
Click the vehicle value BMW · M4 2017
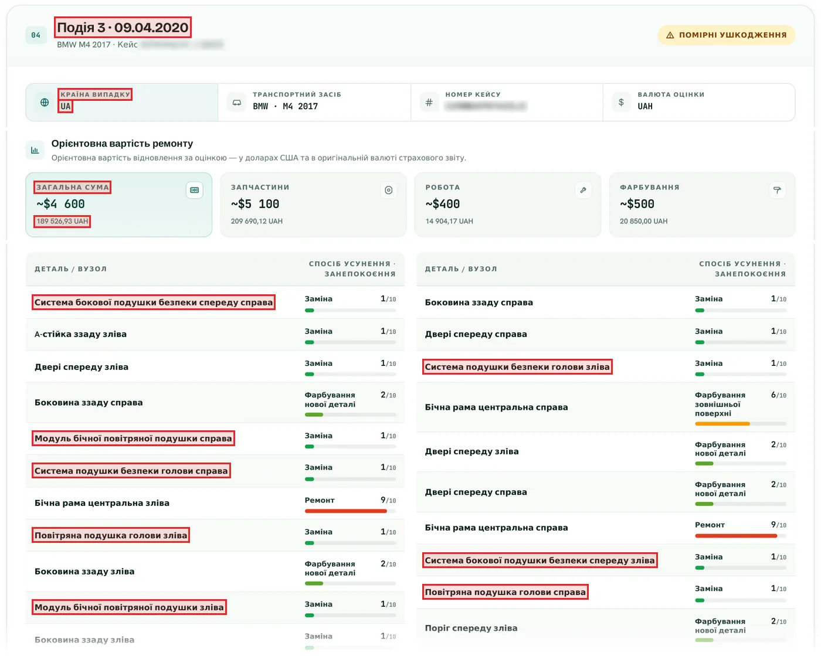click(286, 107)
